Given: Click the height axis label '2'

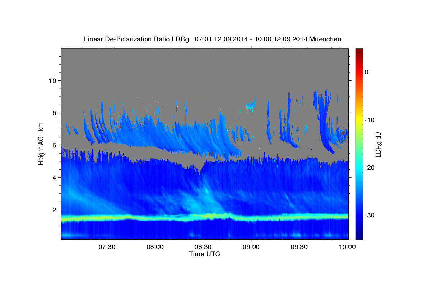Looking at the screenshot, I should [55, 210].
